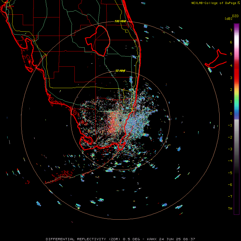
Task: Click the 4 label on the color scale
Action: pos(231,66)
